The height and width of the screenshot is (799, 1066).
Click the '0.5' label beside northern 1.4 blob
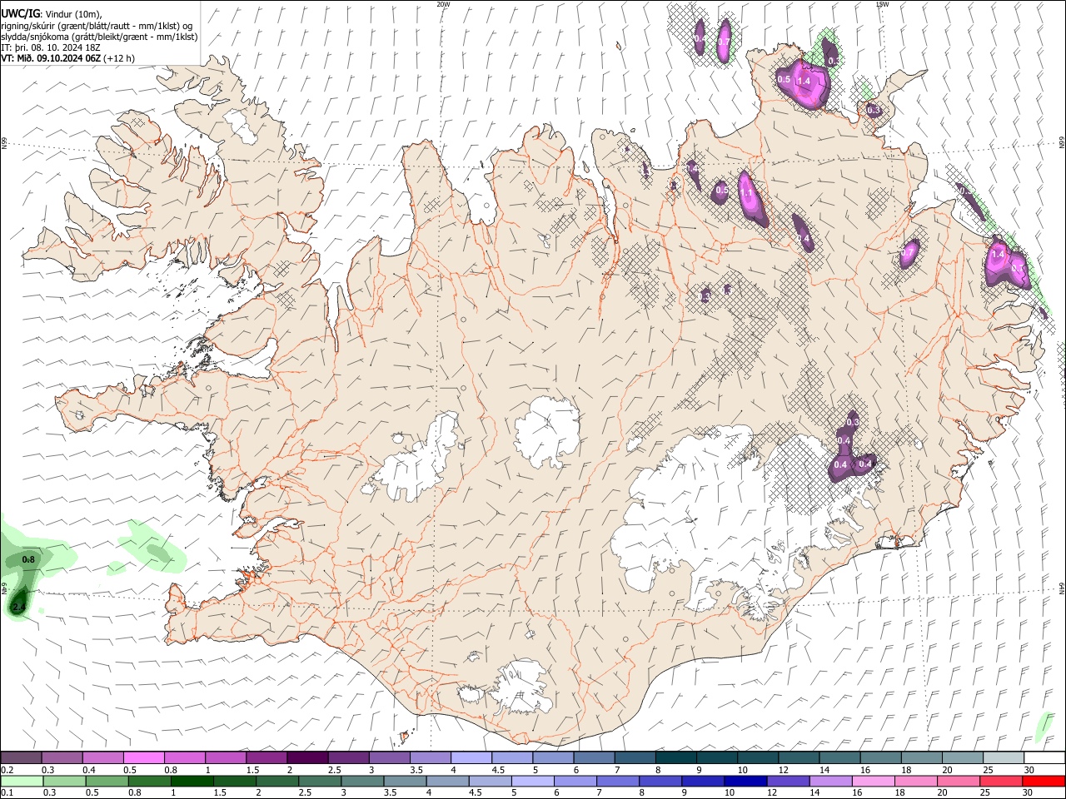[x=784, y=79]
